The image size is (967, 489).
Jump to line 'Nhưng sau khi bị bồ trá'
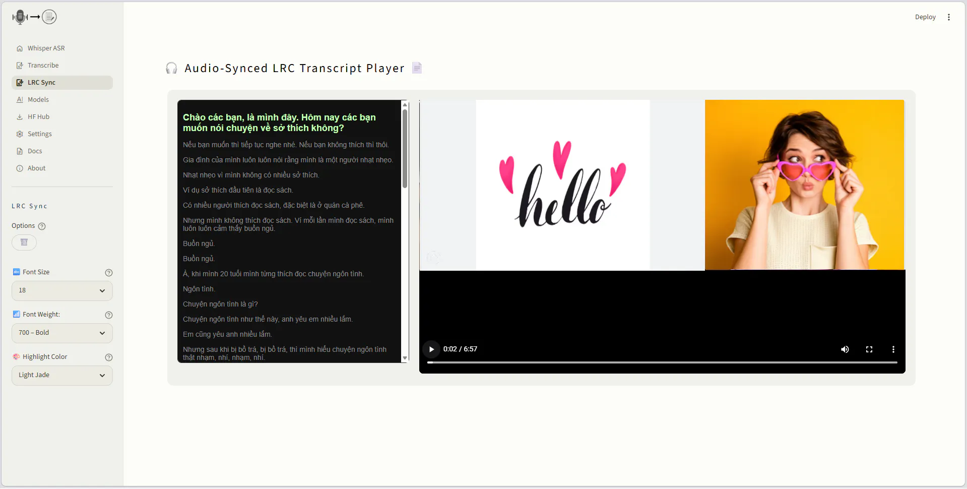click(x=285, y=354)
